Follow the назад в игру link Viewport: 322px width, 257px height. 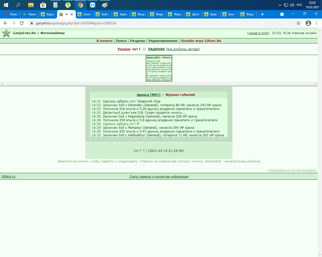click(258, 33)
